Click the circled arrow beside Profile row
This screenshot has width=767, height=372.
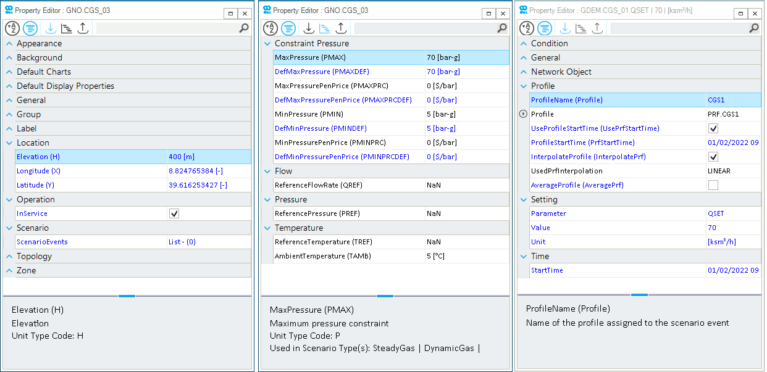tap(523, 114)
